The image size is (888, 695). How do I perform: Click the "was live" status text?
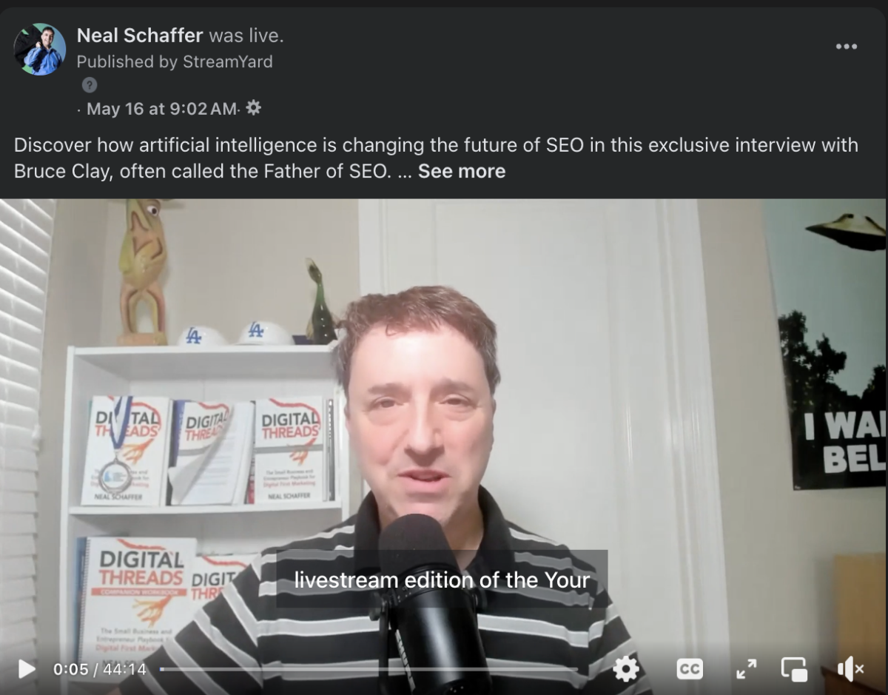click(246, 35)
